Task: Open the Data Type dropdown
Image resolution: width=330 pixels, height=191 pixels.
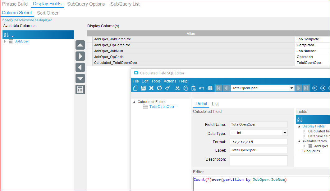Action: tap(285, 133)
